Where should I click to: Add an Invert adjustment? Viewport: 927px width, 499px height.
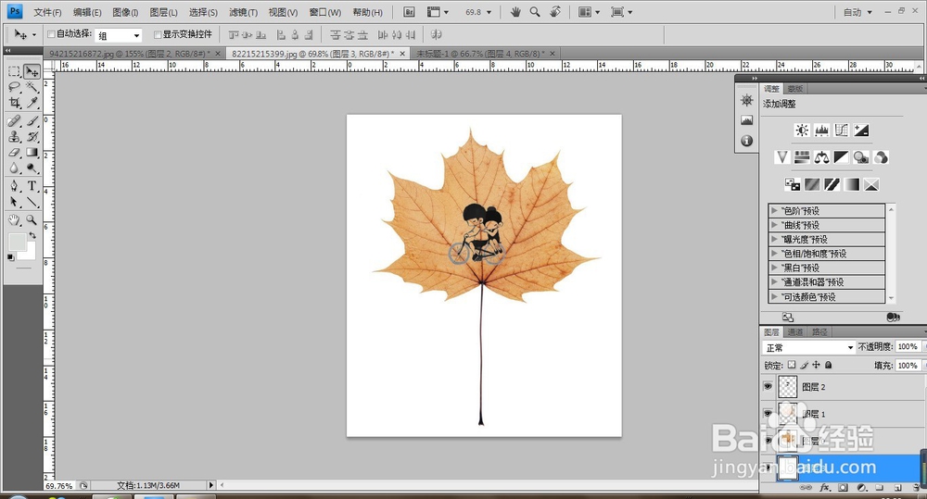click(793, 185)
